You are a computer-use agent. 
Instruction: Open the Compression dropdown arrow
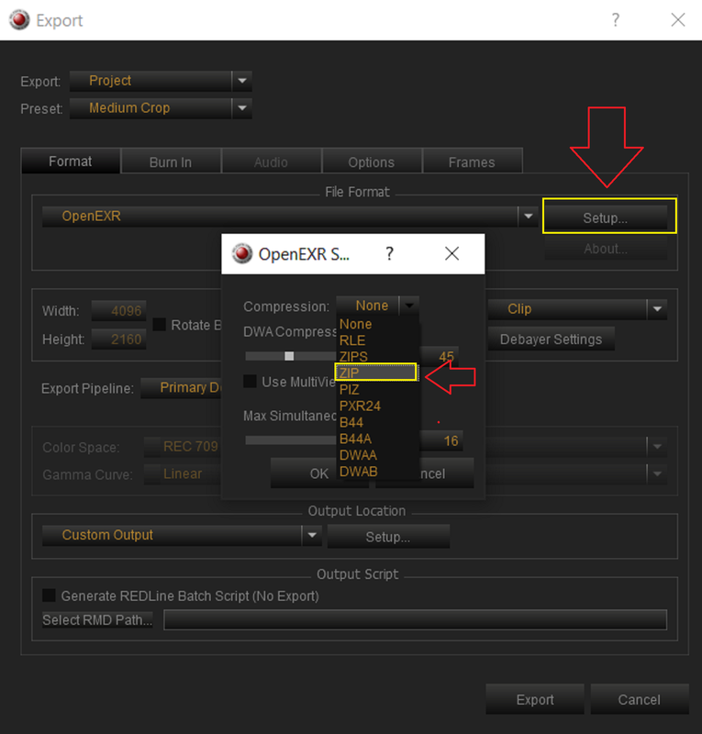click(x=409, y=306)
